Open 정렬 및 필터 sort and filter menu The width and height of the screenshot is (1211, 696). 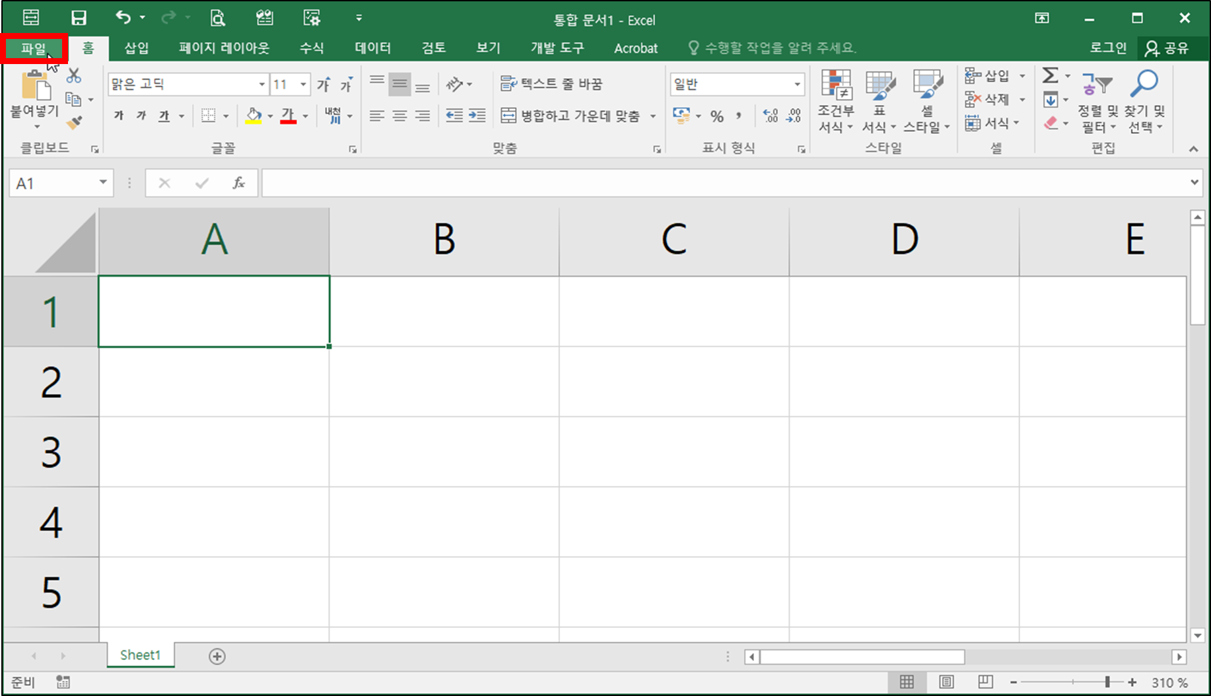pyautogui.click(x=1097, y=101)
